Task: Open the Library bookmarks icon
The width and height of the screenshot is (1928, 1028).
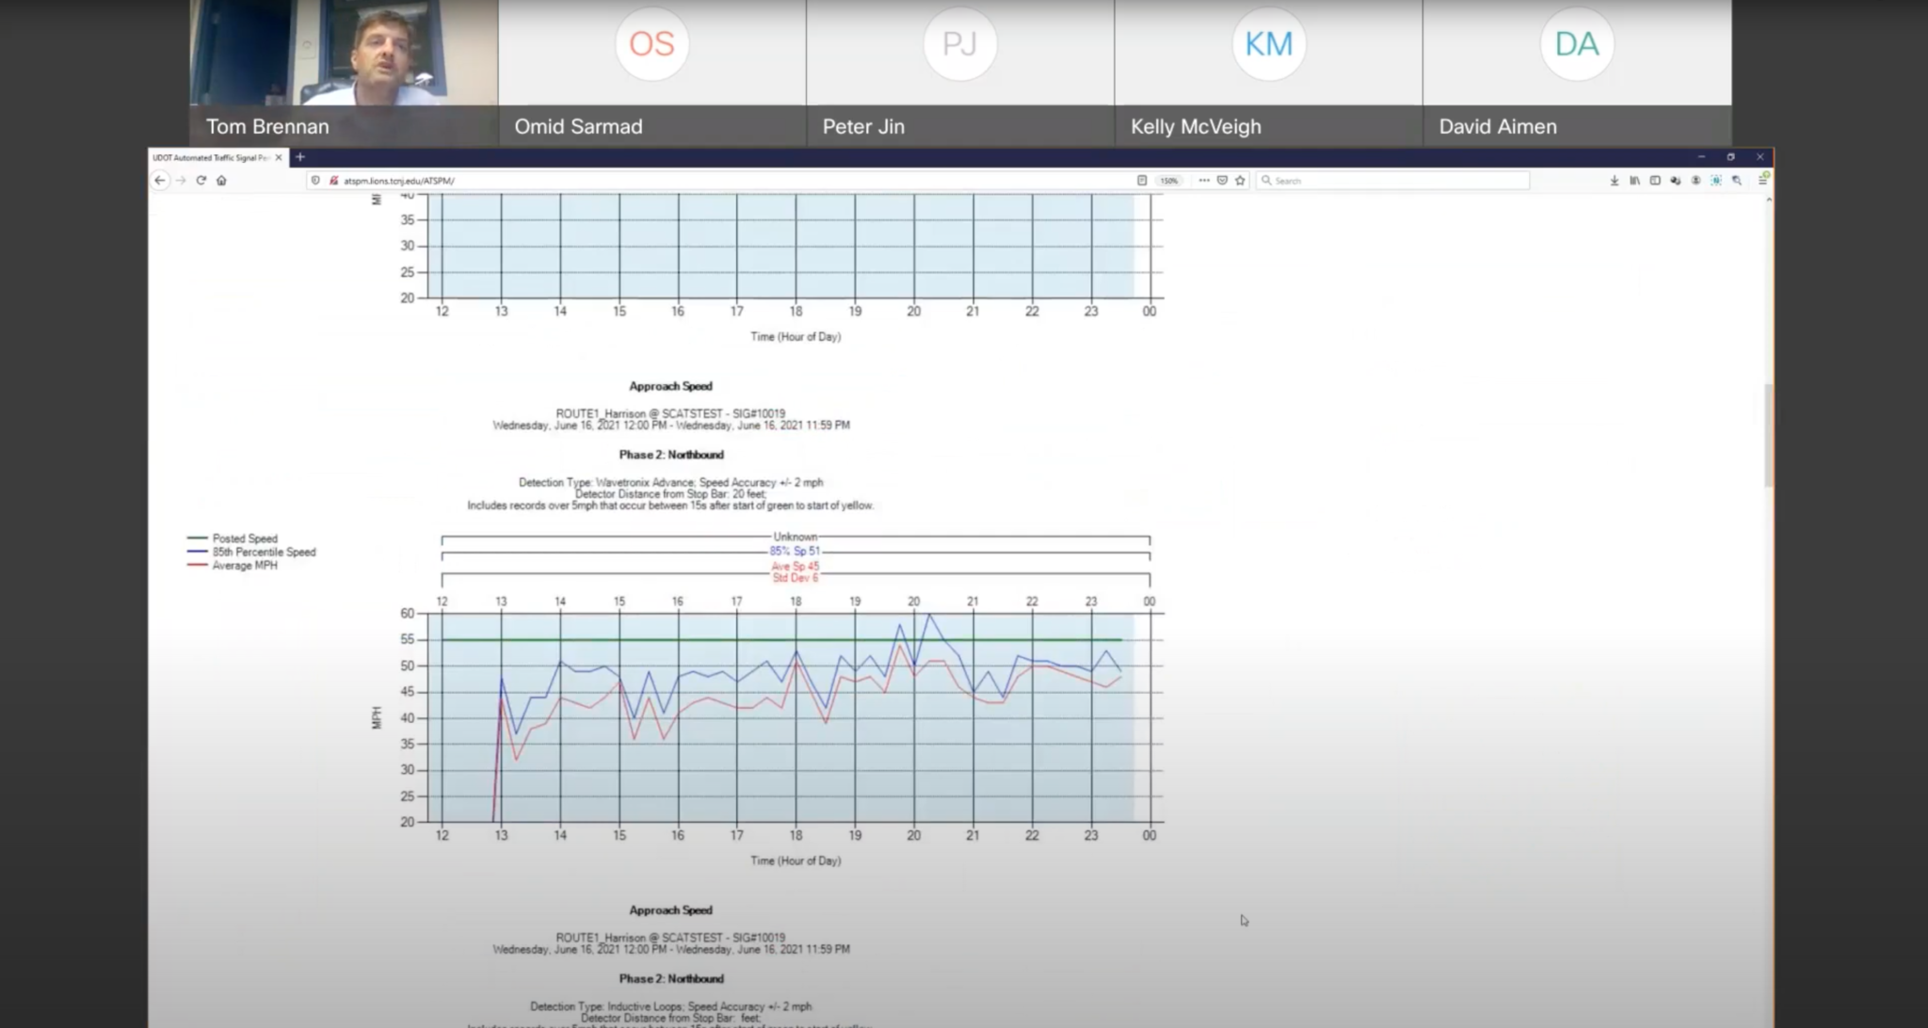Action: (1634, 181)
